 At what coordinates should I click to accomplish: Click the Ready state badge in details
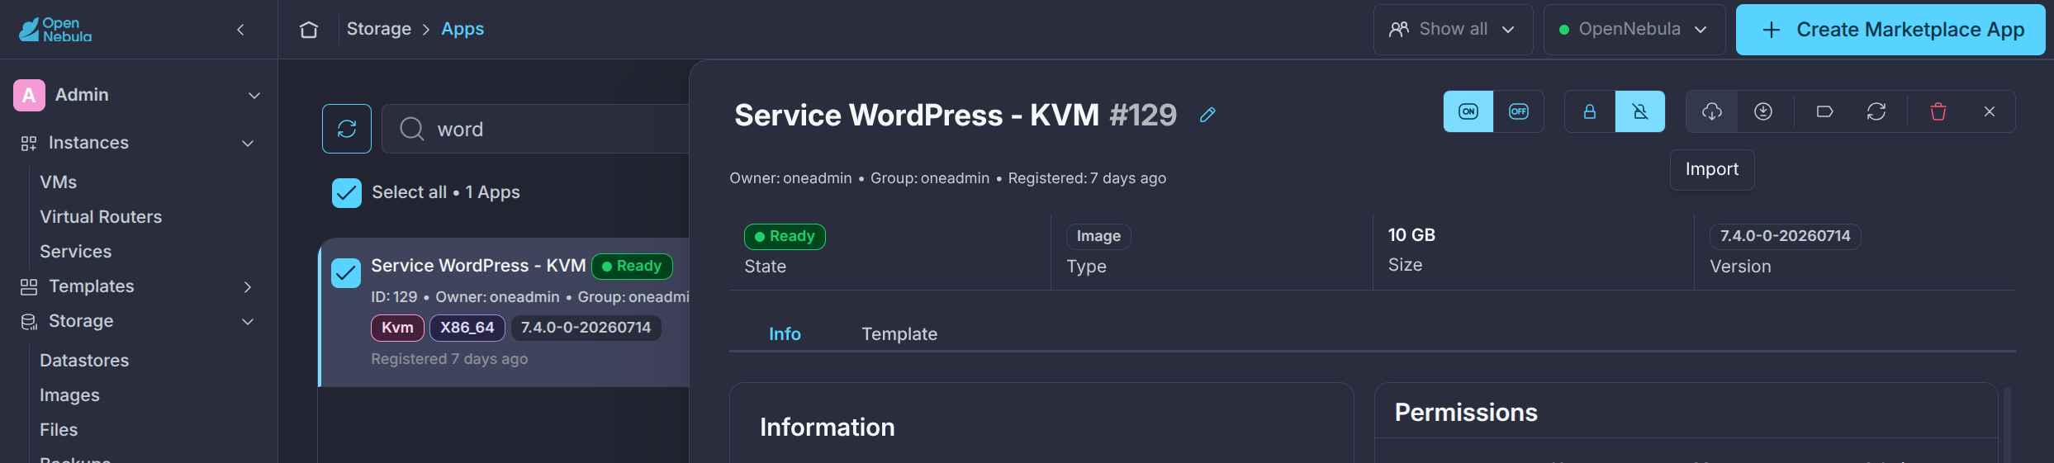pyautogui.click(x=785, y=236)
